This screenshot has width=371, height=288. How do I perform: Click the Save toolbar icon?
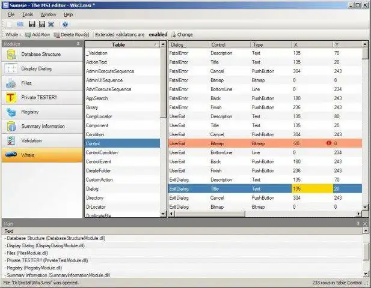32,24
